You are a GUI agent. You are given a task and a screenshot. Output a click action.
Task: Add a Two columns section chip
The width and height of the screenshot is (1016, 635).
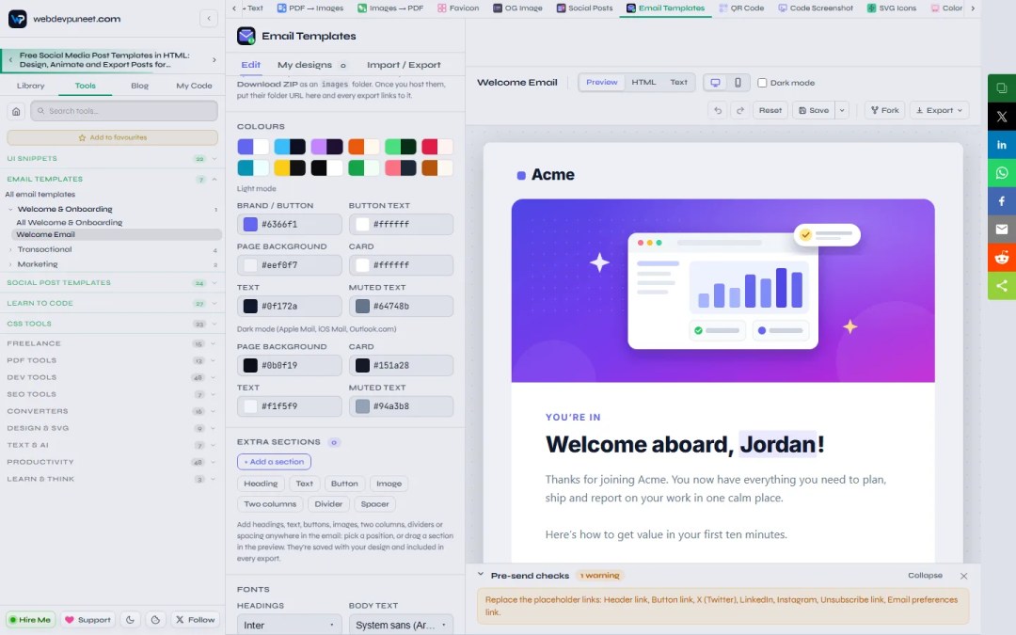pos(270,504)
